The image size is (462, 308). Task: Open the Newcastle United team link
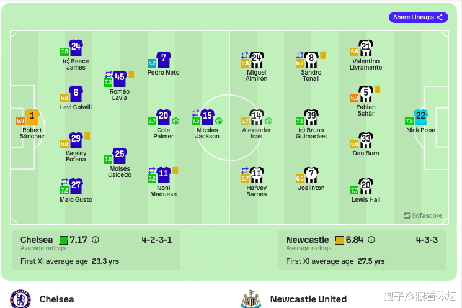click(x=308, y=299)
